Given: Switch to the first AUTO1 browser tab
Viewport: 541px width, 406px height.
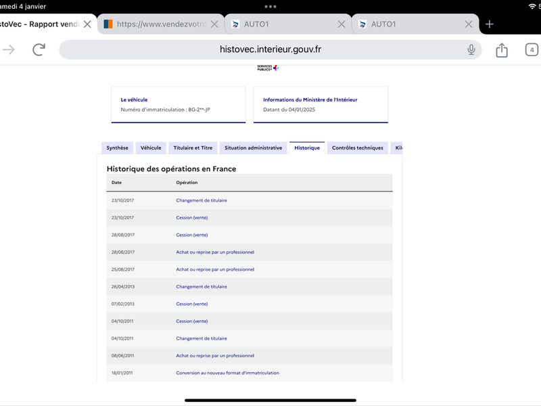Looking at the screenshot, I should (288, 24).
